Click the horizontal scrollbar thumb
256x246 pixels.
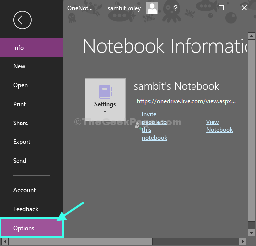[81, 242]
